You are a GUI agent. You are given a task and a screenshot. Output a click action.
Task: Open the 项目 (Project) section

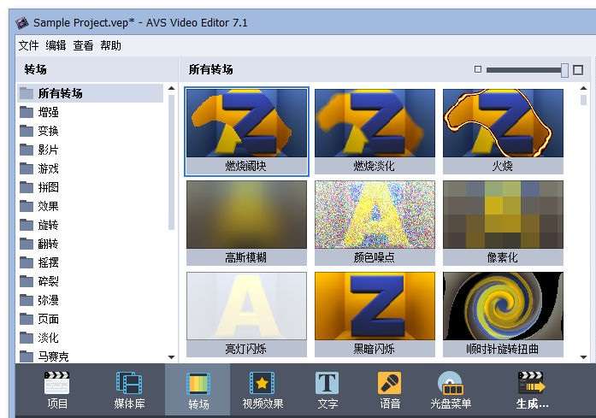point(57,391)
